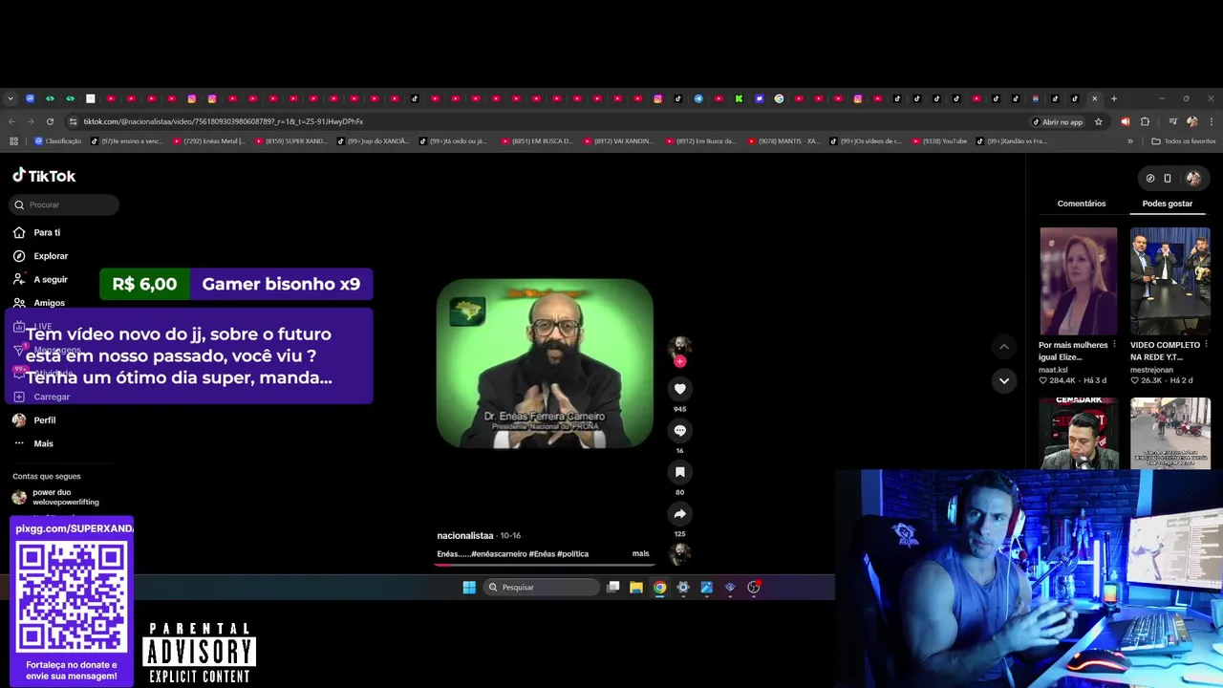Follow creator via red plus on avatar
Viewport: 1223px width, 688px height.
(679, 361)
